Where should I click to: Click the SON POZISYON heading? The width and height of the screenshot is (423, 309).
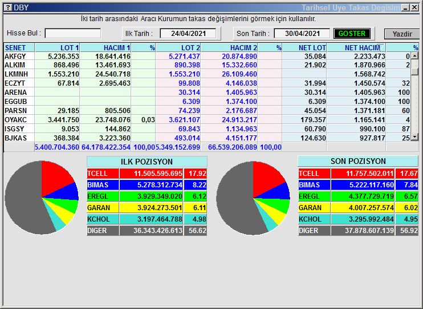pyautogui.click(x=357, y=161)
